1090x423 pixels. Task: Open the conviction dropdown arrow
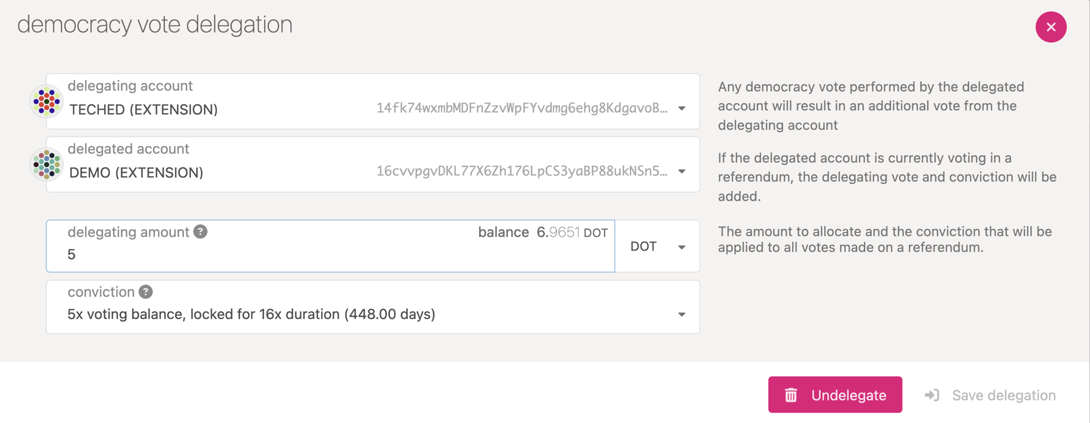coord(682,314)
